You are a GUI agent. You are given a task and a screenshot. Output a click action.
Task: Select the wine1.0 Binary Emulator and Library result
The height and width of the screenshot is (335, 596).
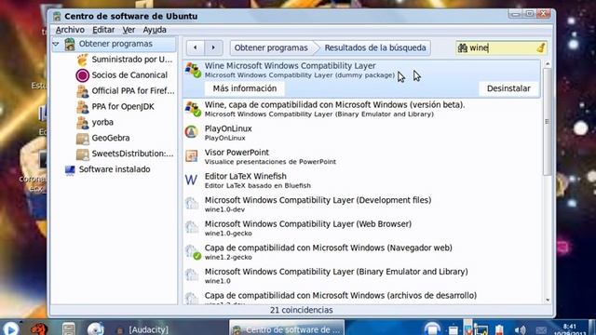point(361,276)
